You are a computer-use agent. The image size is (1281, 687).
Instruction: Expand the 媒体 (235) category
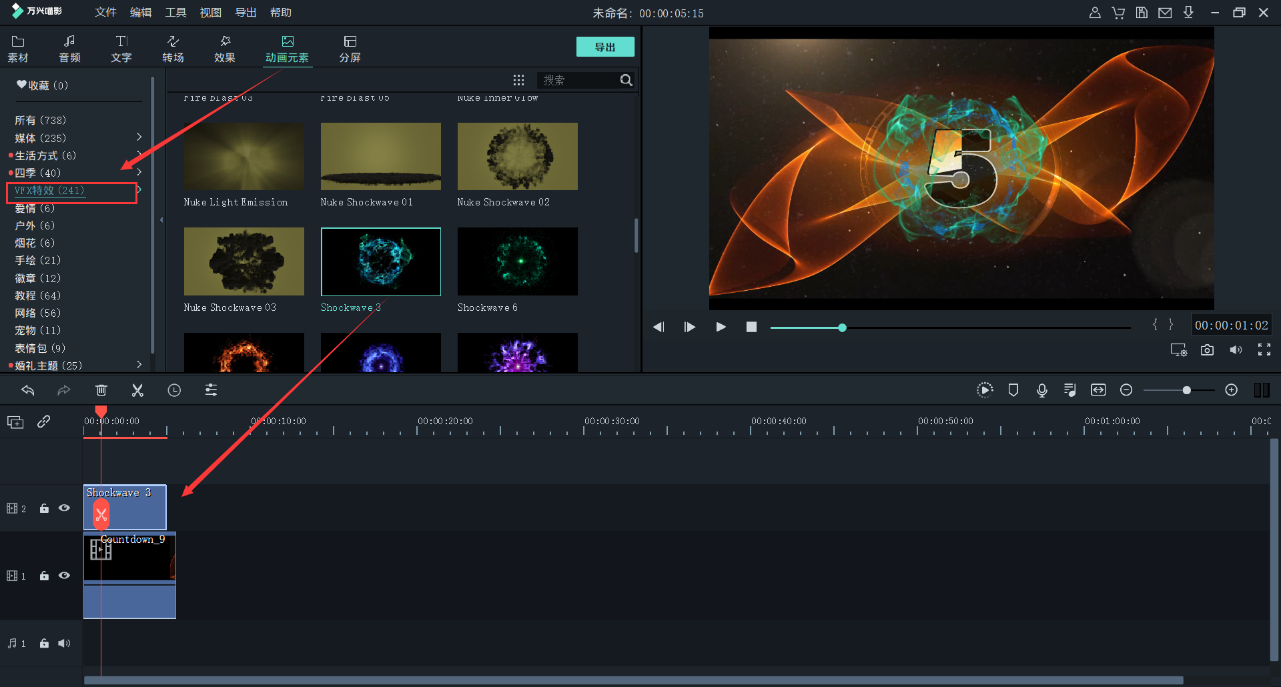point(139,137)
